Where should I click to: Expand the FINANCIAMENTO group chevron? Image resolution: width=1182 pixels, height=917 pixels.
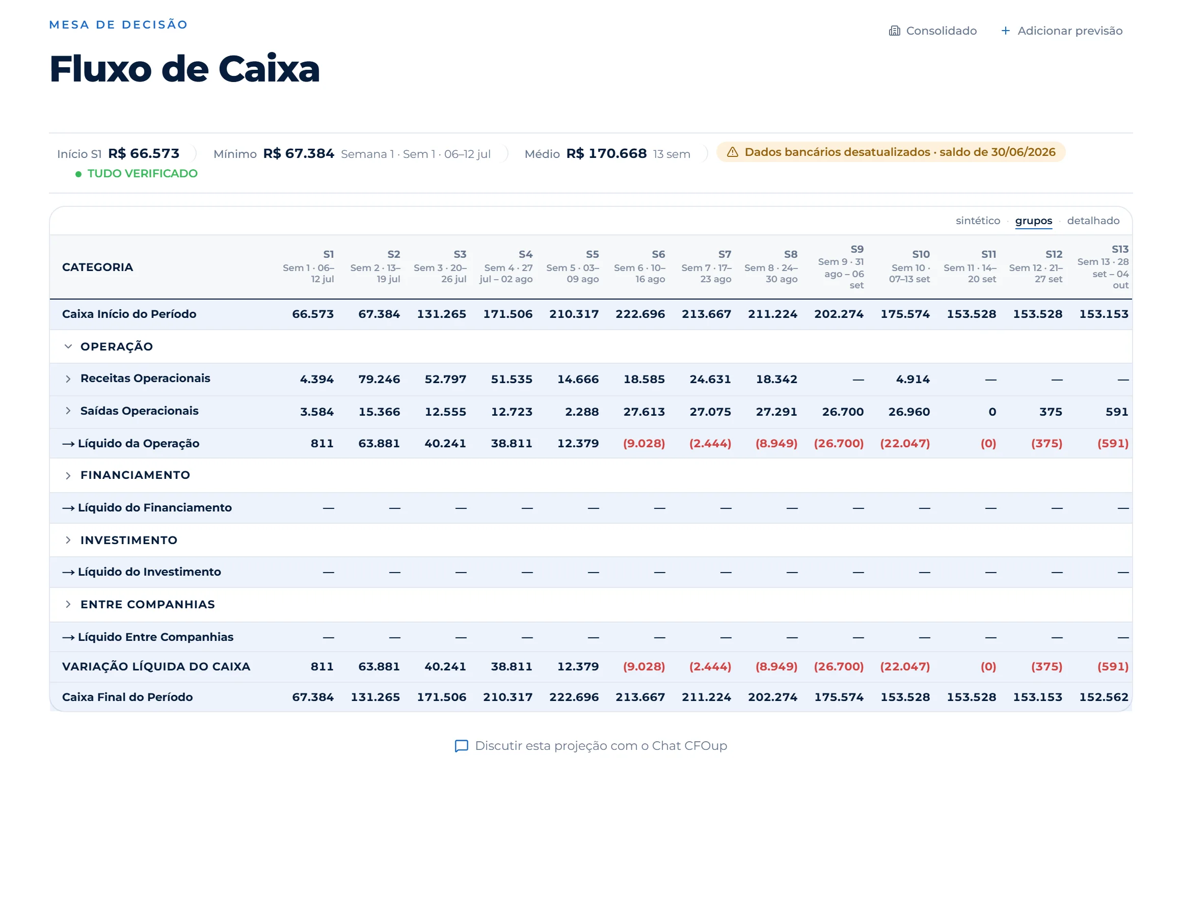tap(68, 475)
